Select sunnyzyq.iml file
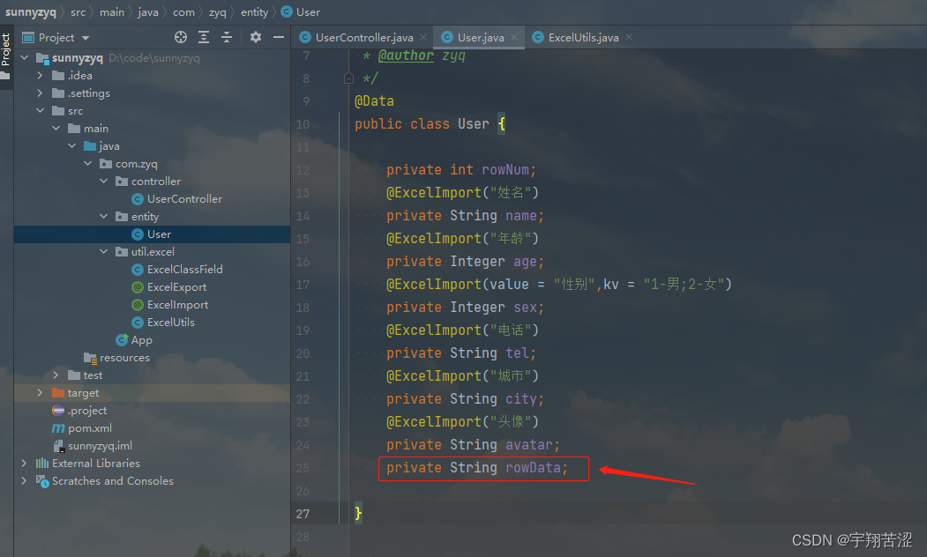The width and height of the screenshot is (927, 557). [100, 446]
